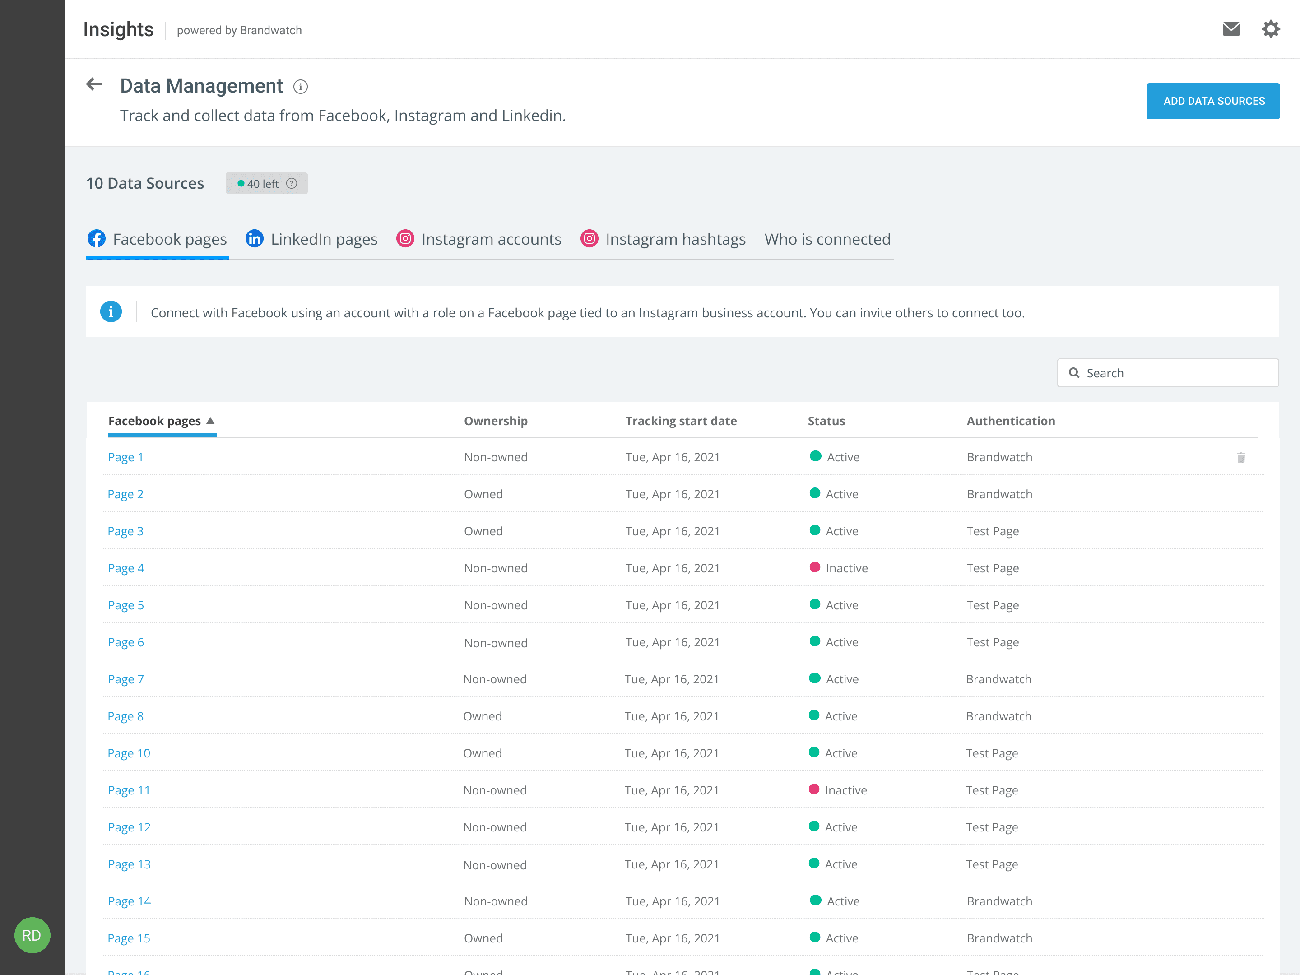
Task: Switch to Instagram accounts tab
Action: [479, 239]
